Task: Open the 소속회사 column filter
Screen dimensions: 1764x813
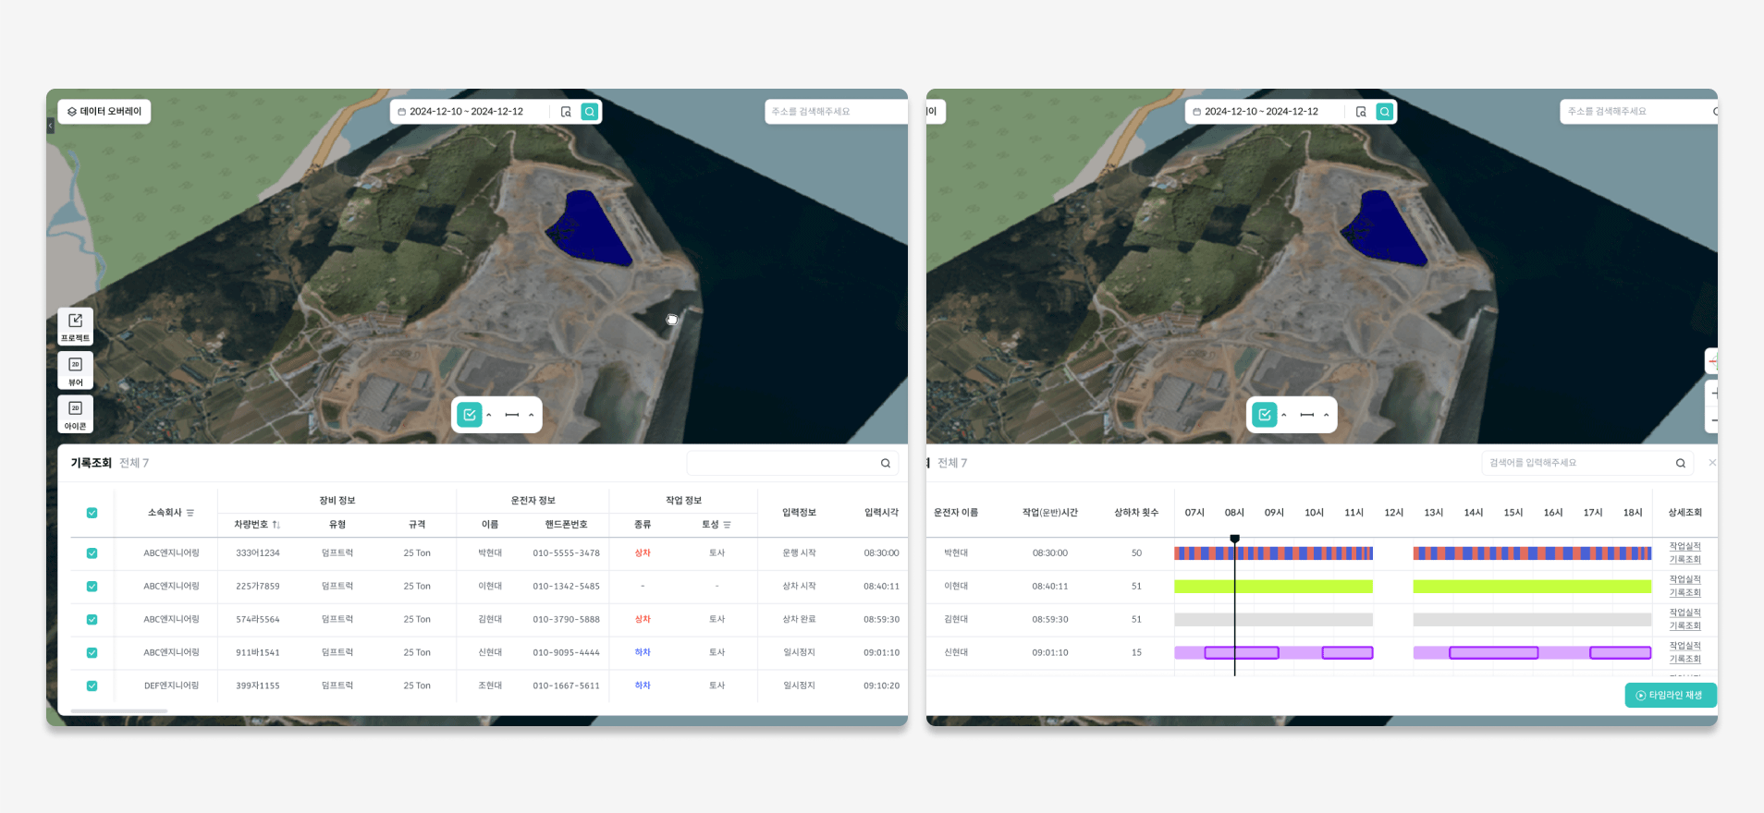Action: (190, 513)
